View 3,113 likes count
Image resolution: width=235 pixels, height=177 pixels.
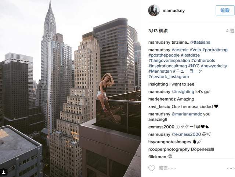[158, 31]
